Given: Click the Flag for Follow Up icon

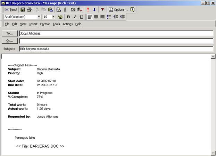Looking at the screenshot, I should point(102,10).
